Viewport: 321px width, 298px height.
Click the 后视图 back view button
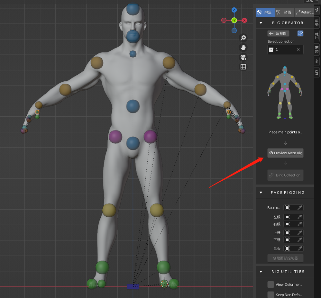[x=278, y=33]
